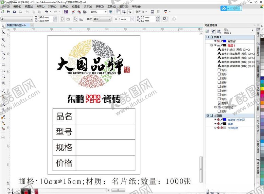Select the Color Eyedropper tool
264x194 pixels.
point(3,117)
